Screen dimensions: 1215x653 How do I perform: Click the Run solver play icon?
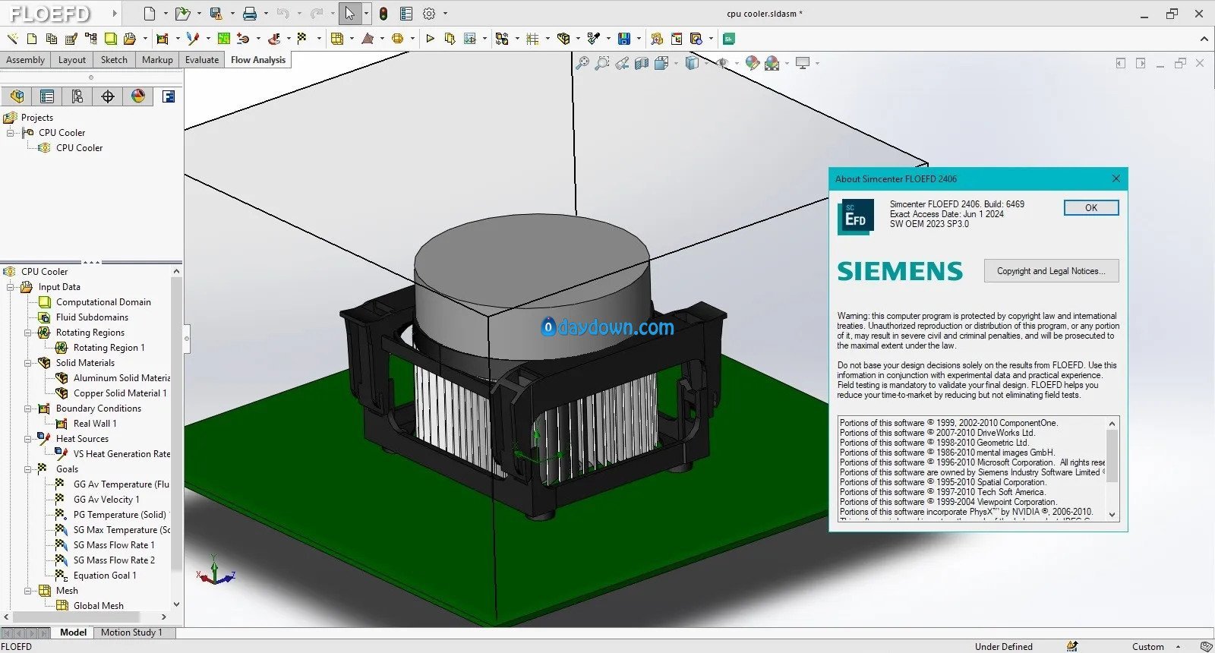coord(430,38)
